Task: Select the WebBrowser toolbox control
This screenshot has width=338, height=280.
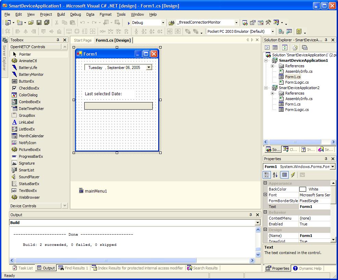Action: pyautogui.click(x=29, y=197)
